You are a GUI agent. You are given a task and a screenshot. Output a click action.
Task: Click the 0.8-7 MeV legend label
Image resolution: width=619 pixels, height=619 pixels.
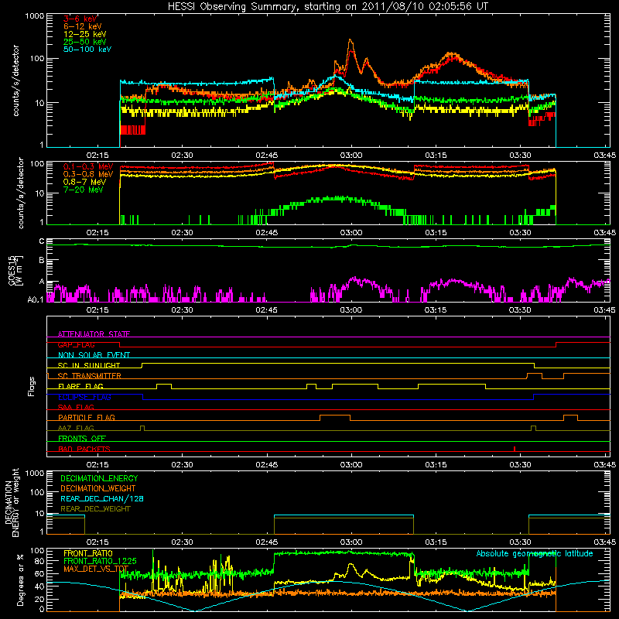(85, 182)
